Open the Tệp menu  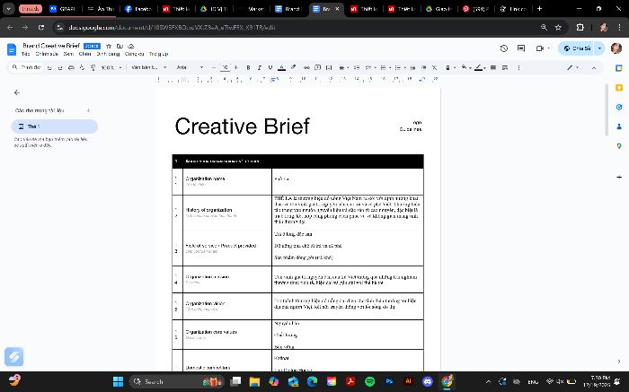26,54
